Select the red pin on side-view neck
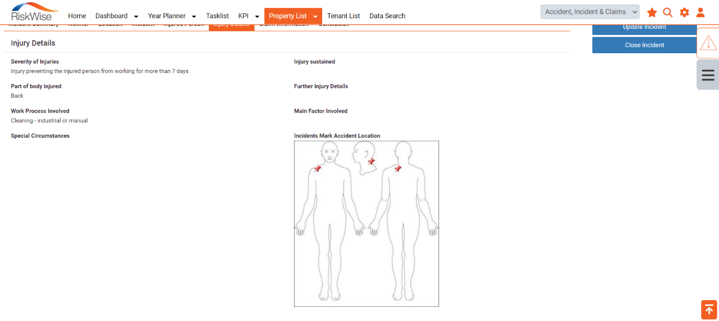 pyautogui.click(x=371, y=161)
